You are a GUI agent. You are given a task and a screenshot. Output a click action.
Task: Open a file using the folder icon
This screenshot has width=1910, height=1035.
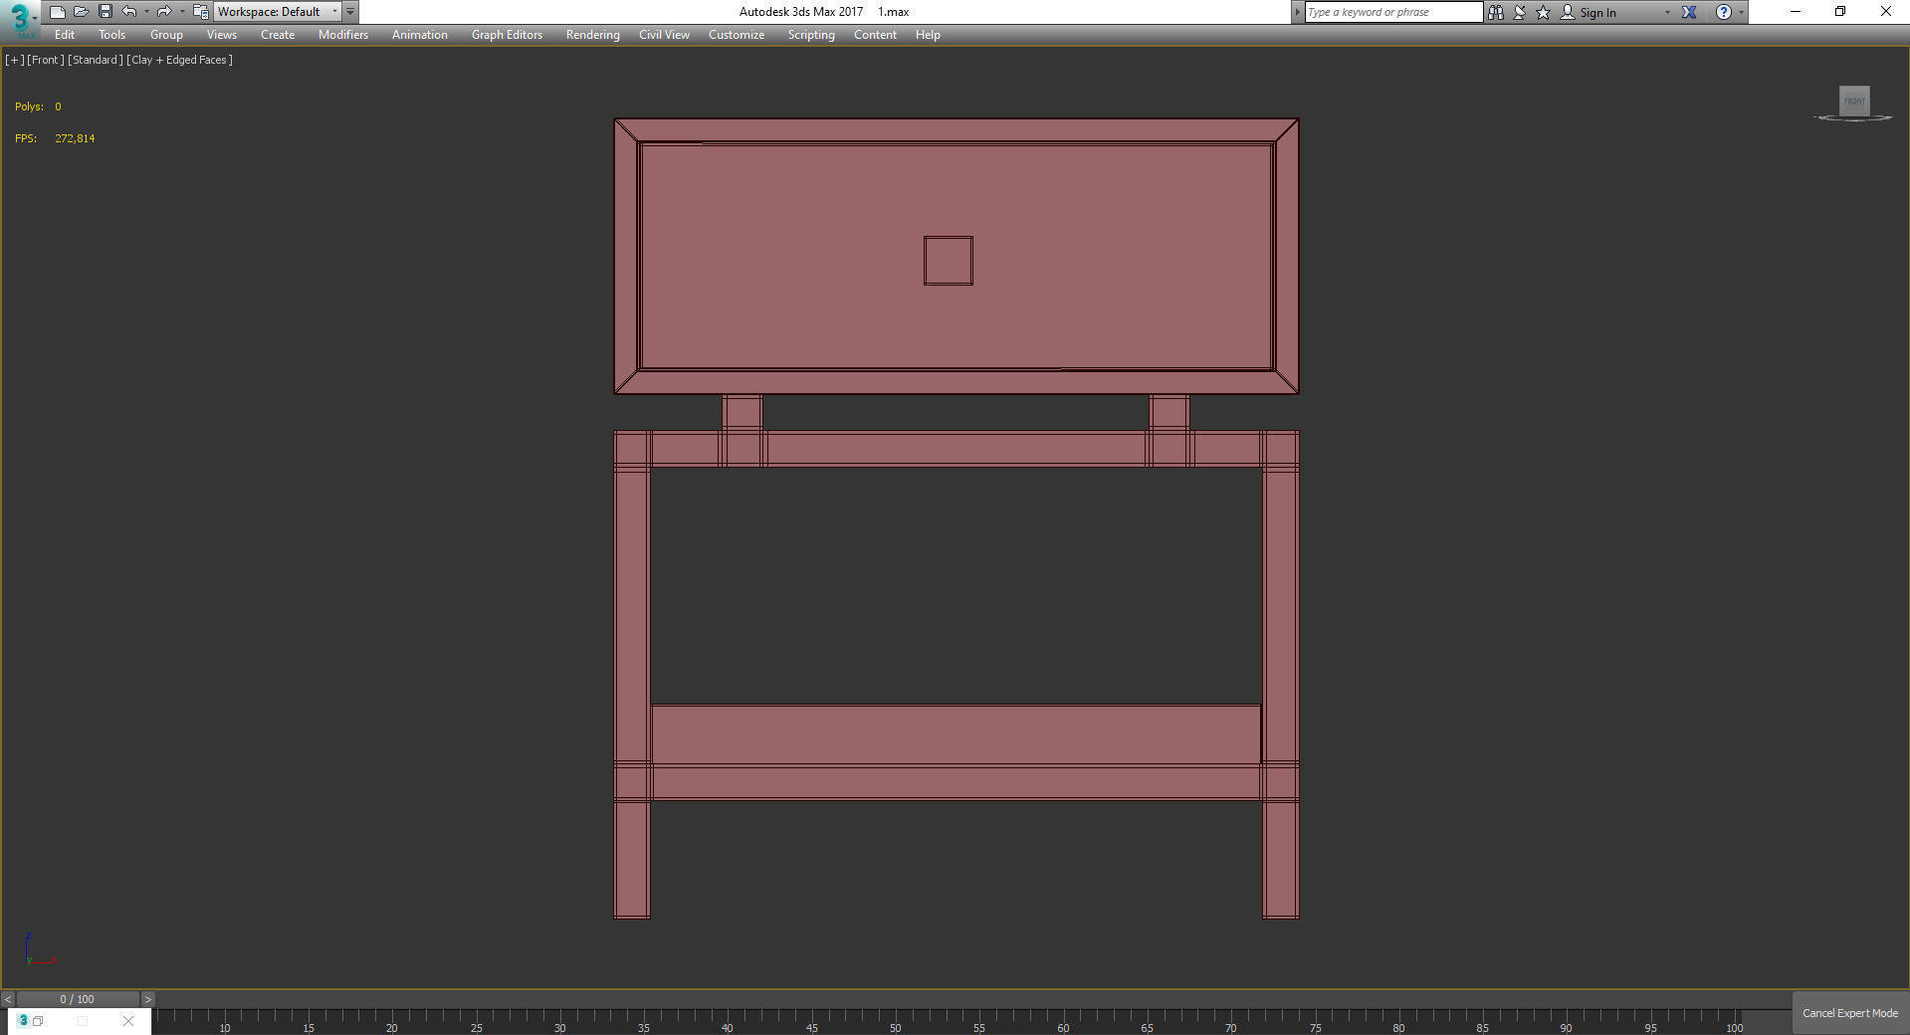point(82,12)
